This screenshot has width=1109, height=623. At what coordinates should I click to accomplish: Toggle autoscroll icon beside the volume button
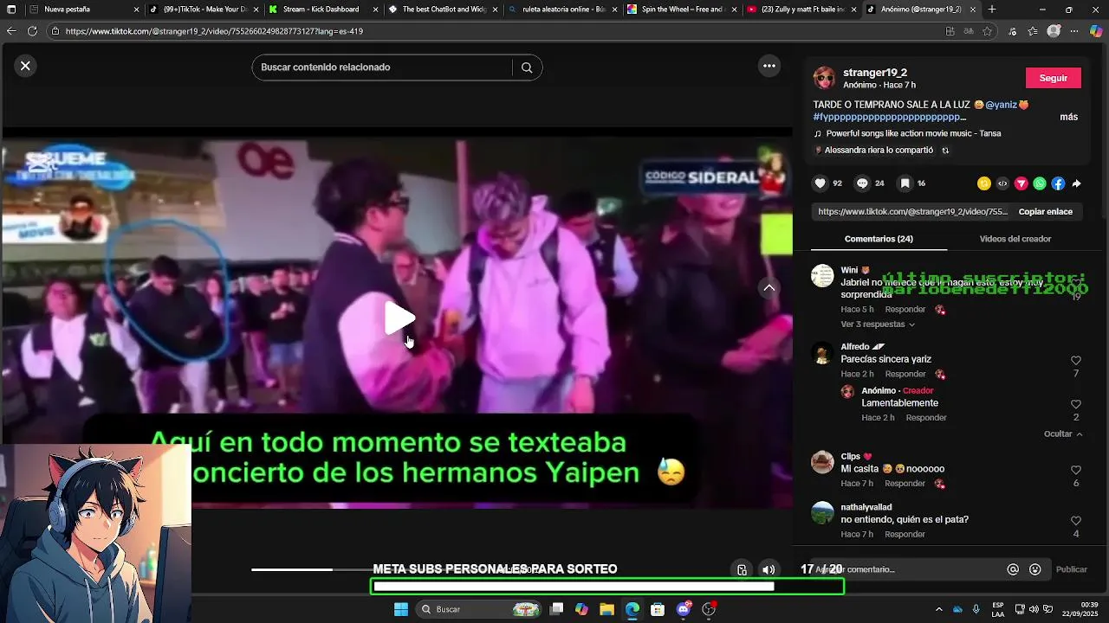pyautogui.click(x=742, y=569)
